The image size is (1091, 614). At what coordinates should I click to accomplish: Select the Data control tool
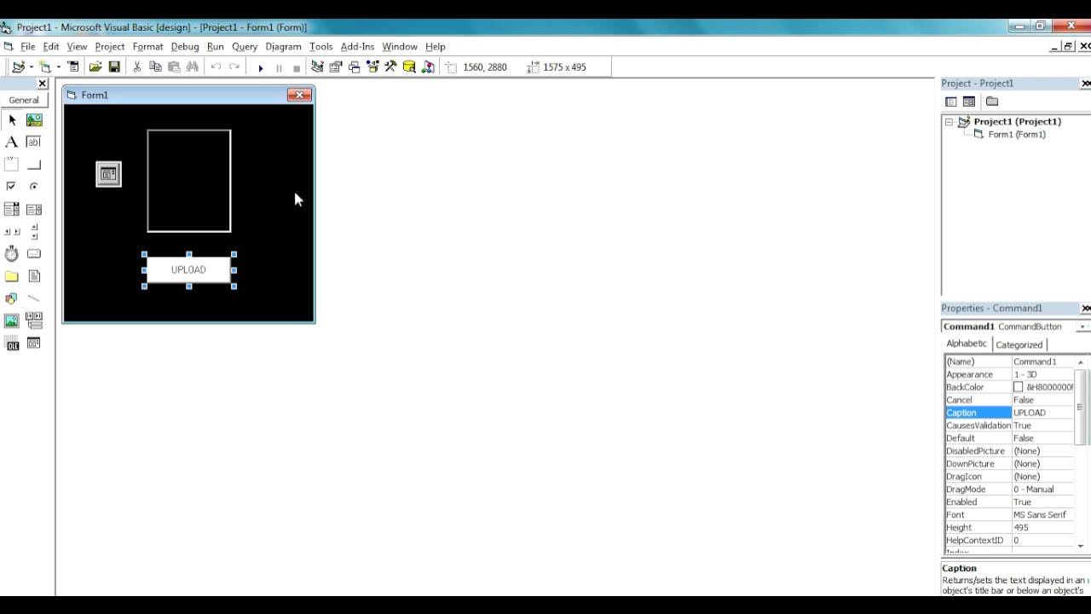tap(34, 321)
